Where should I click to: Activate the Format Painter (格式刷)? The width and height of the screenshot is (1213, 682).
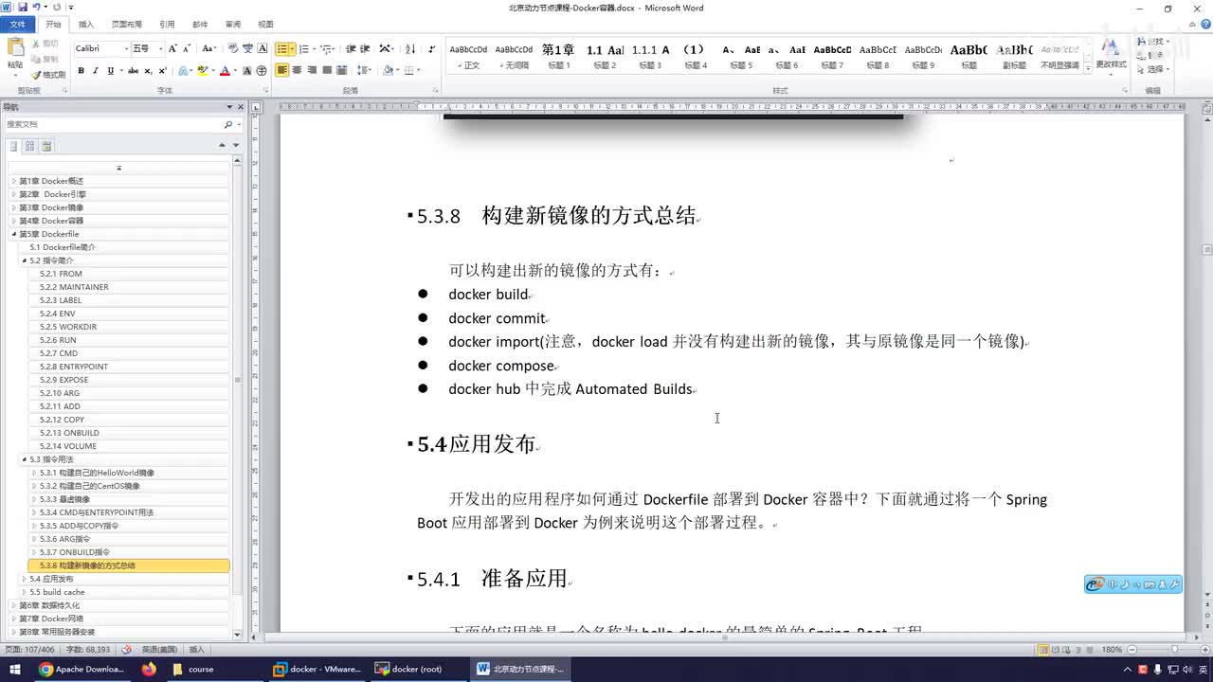click(48, 74)
